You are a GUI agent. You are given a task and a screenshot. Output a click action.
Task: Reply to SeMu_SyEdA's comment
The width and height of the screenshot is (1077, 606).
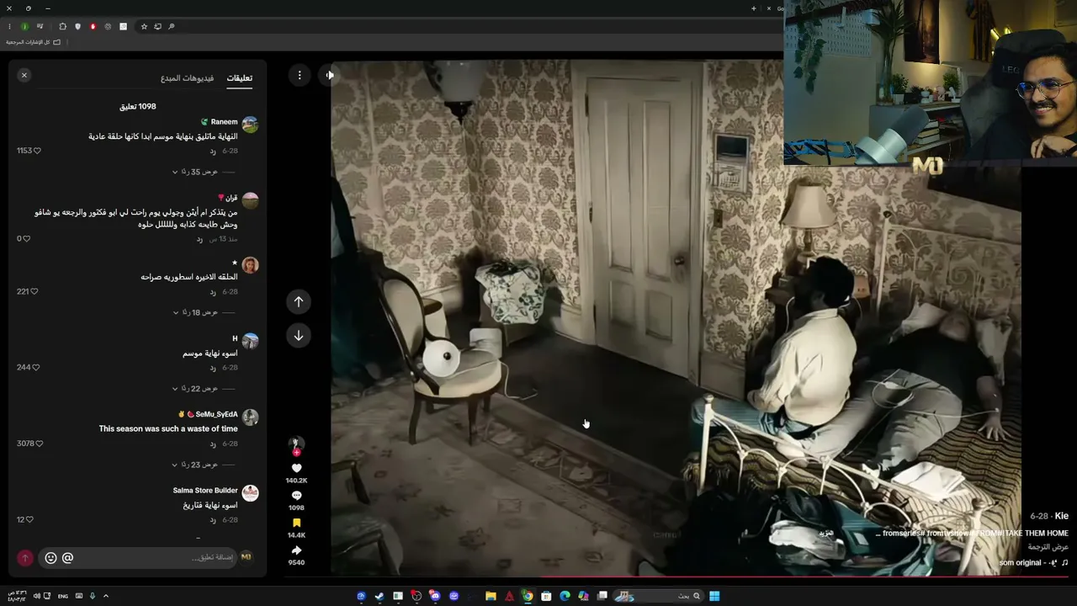pyautogui.click(x=214, y=444)
